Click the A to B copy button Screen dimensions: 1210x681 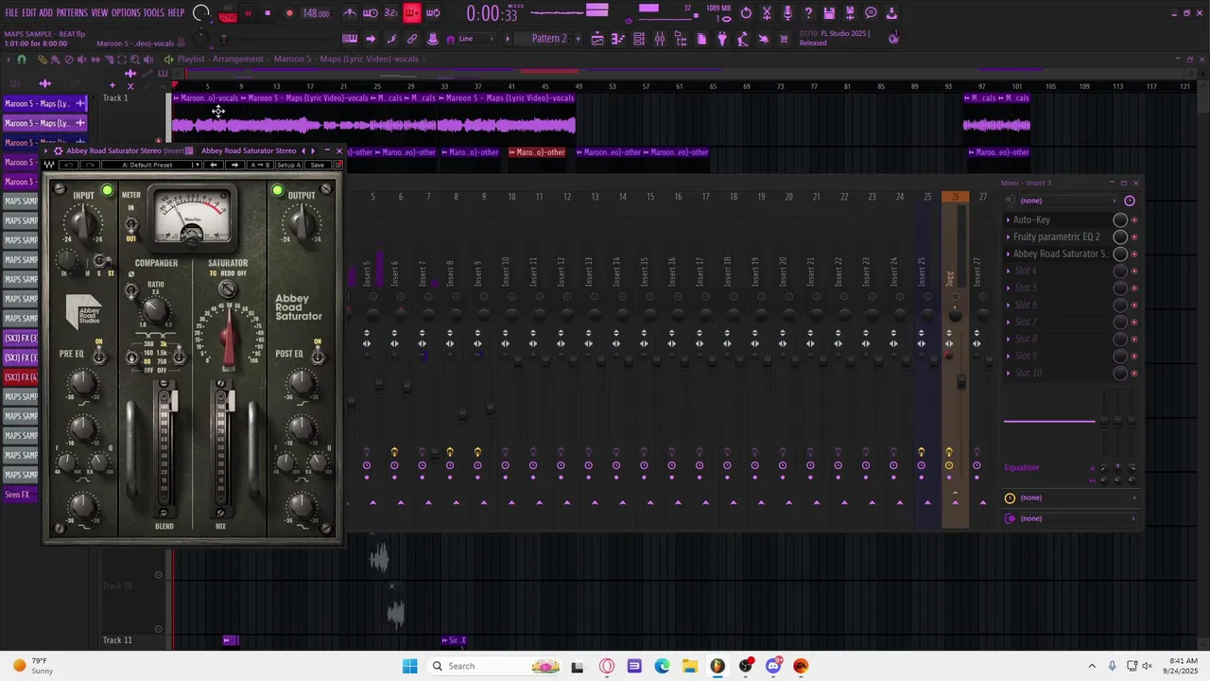coord(259,165)
